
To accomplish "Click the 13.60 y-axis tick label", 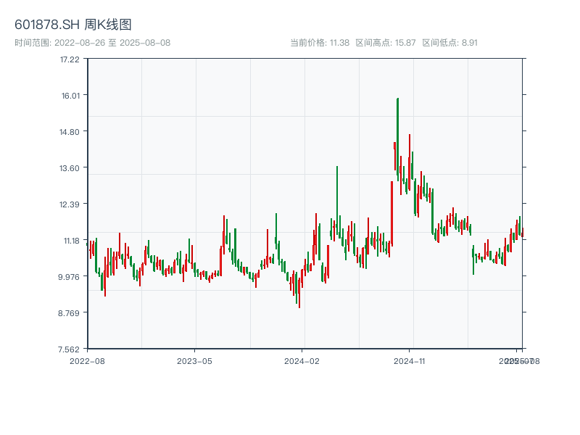I will [70, 167].
